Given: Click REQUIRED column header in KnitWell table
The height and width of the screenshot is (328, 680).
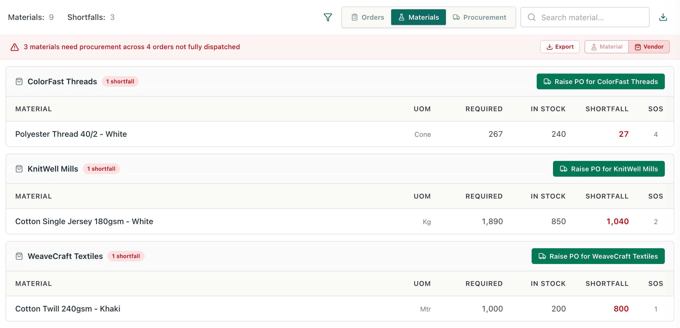Looking at the screenshot, I should click(x=484, y=197).
